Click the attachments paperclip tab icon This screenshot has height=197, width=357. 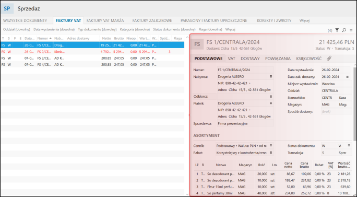[329, 59]
